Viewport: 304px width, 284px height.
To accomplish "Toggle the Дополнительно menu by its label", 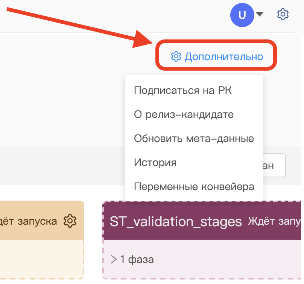I will coord(223,57).
